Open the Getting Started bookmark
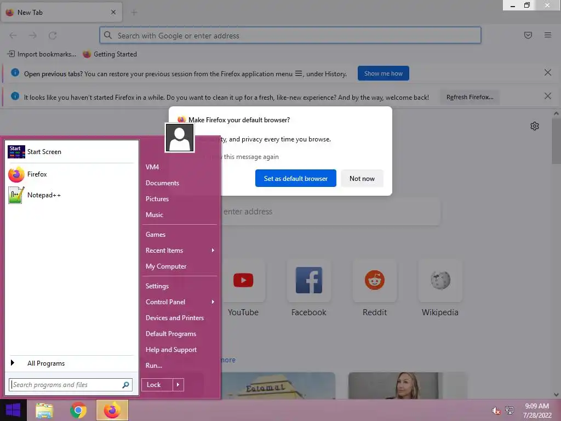 tap(110, 54)
